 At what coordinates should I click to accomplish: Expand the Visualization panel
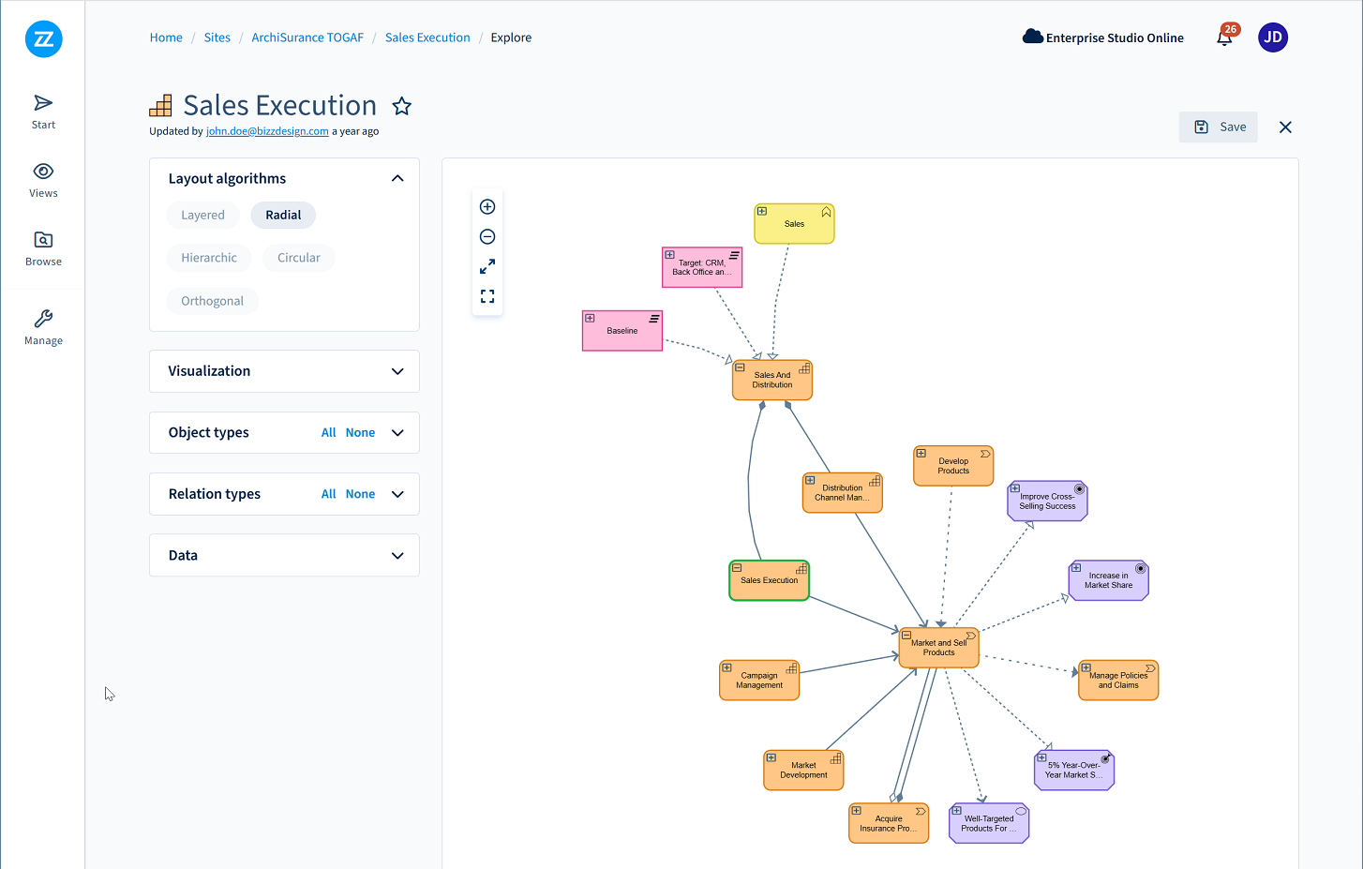[397, 371]
